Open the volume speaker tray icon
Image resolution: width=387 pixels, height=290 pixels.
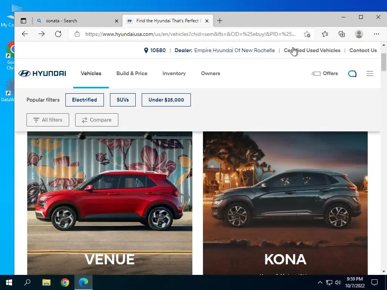[338, 282]
